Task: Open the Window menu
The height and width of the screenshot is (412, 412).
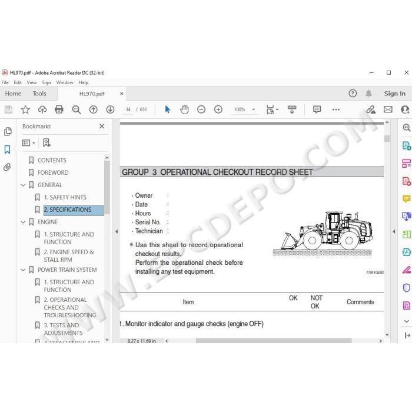Action: click(x=65, y=82)
